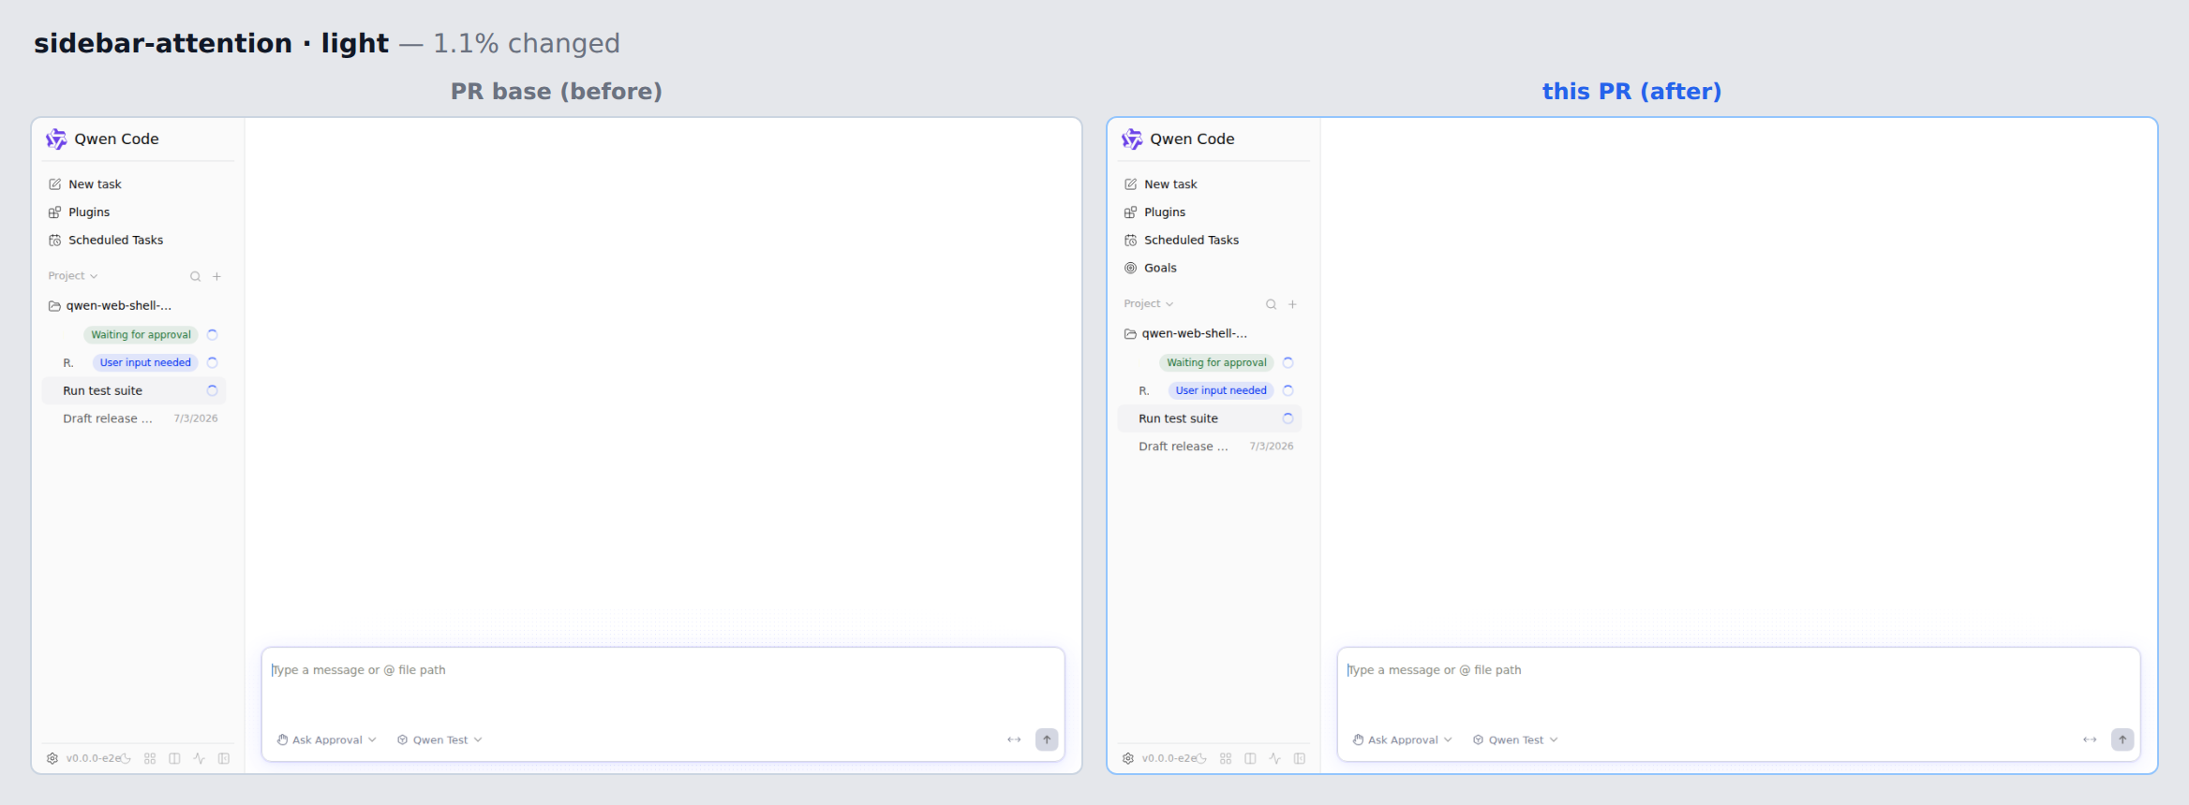The width and height of the screenshot is (2189, 805).
Task: Select the Waiting for approval task in before panel
Action: pyautogui.click(x=134, y=335)
